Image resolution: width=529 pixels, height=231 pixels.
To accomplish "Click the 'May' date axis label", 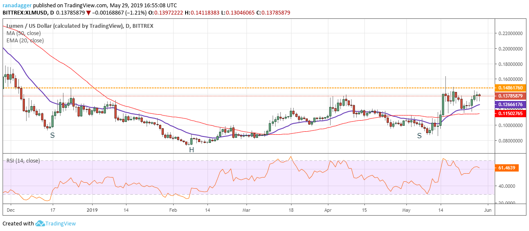I will pos(407,210).
